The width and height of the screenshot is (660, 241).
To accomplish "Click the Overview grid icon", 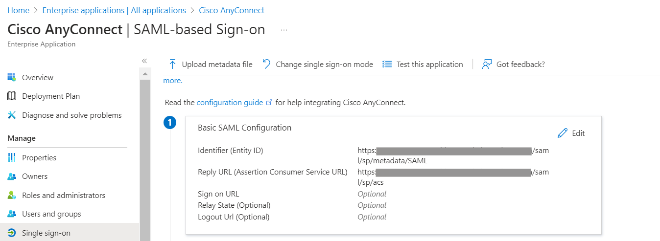I will (x=12, y=77).
